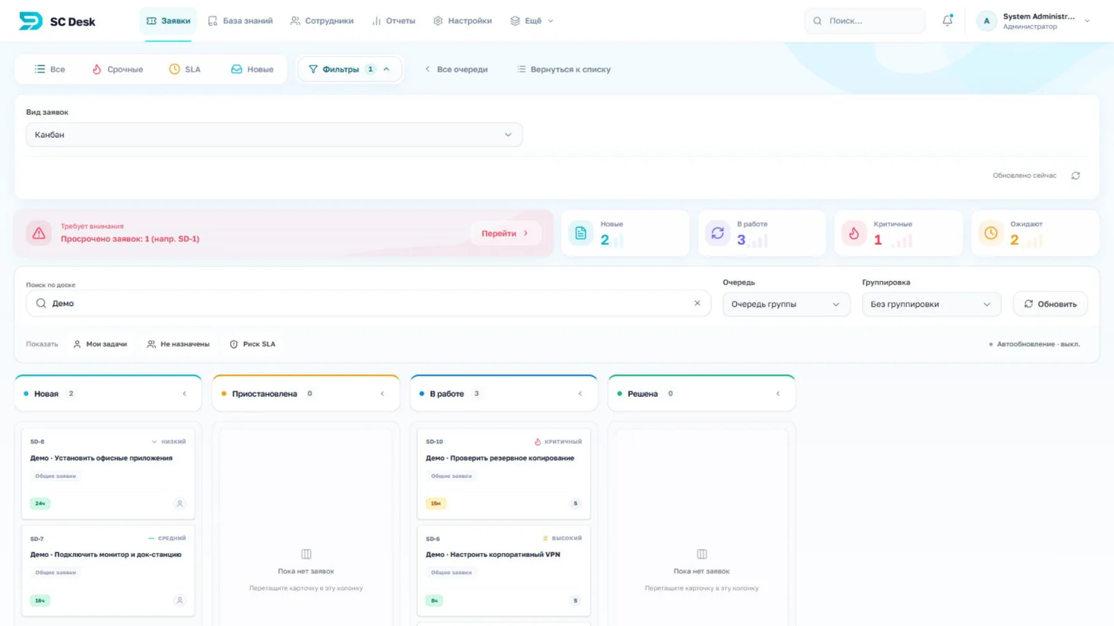This screenshot has width=1114, height=626.
Task: Click the assignee avatar on card SD-6
Action: [575, 600]
